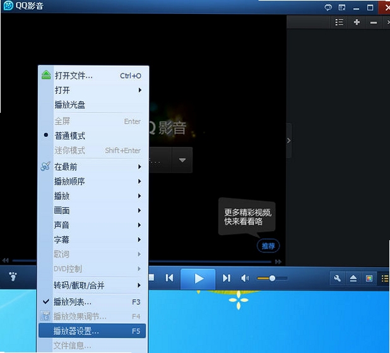This screenshot has width=390, height=353.
Task: Maximize the QQ影音 window
Action: [x=370, y=8]
